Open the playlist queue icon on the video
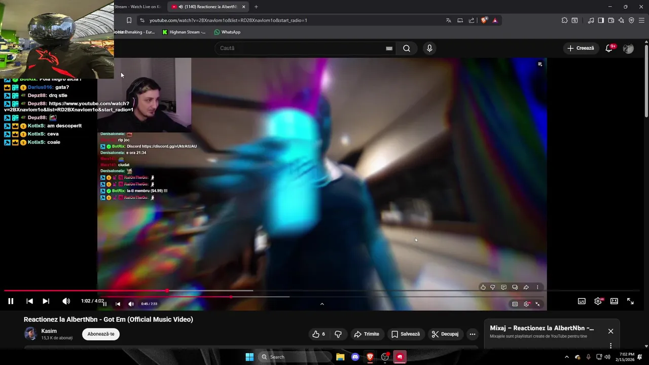649x365 pixels. click(x=540, y=64)
